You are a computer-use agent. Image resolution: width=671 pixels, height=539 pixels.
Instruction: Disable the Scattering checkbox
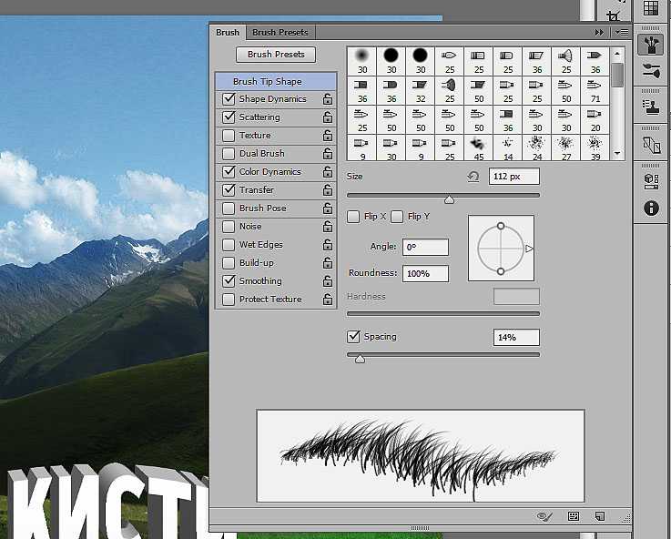pyautogui.click(x=229, y=117)
